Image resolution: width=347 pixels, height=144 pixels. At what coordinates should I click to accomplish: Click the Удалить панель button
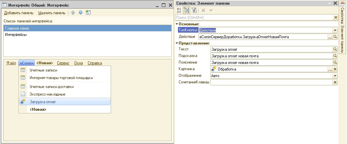[x=52, y=13]
